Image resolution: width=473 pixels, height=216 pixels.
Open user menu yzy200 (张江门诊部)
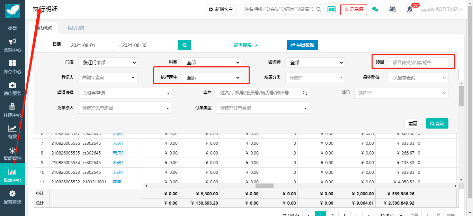coord(442,9)
